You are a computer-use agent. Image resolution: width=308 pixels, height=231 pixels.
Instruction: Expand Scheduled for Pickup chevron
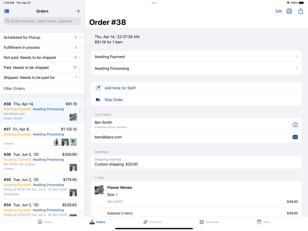(x=80, y=37)
